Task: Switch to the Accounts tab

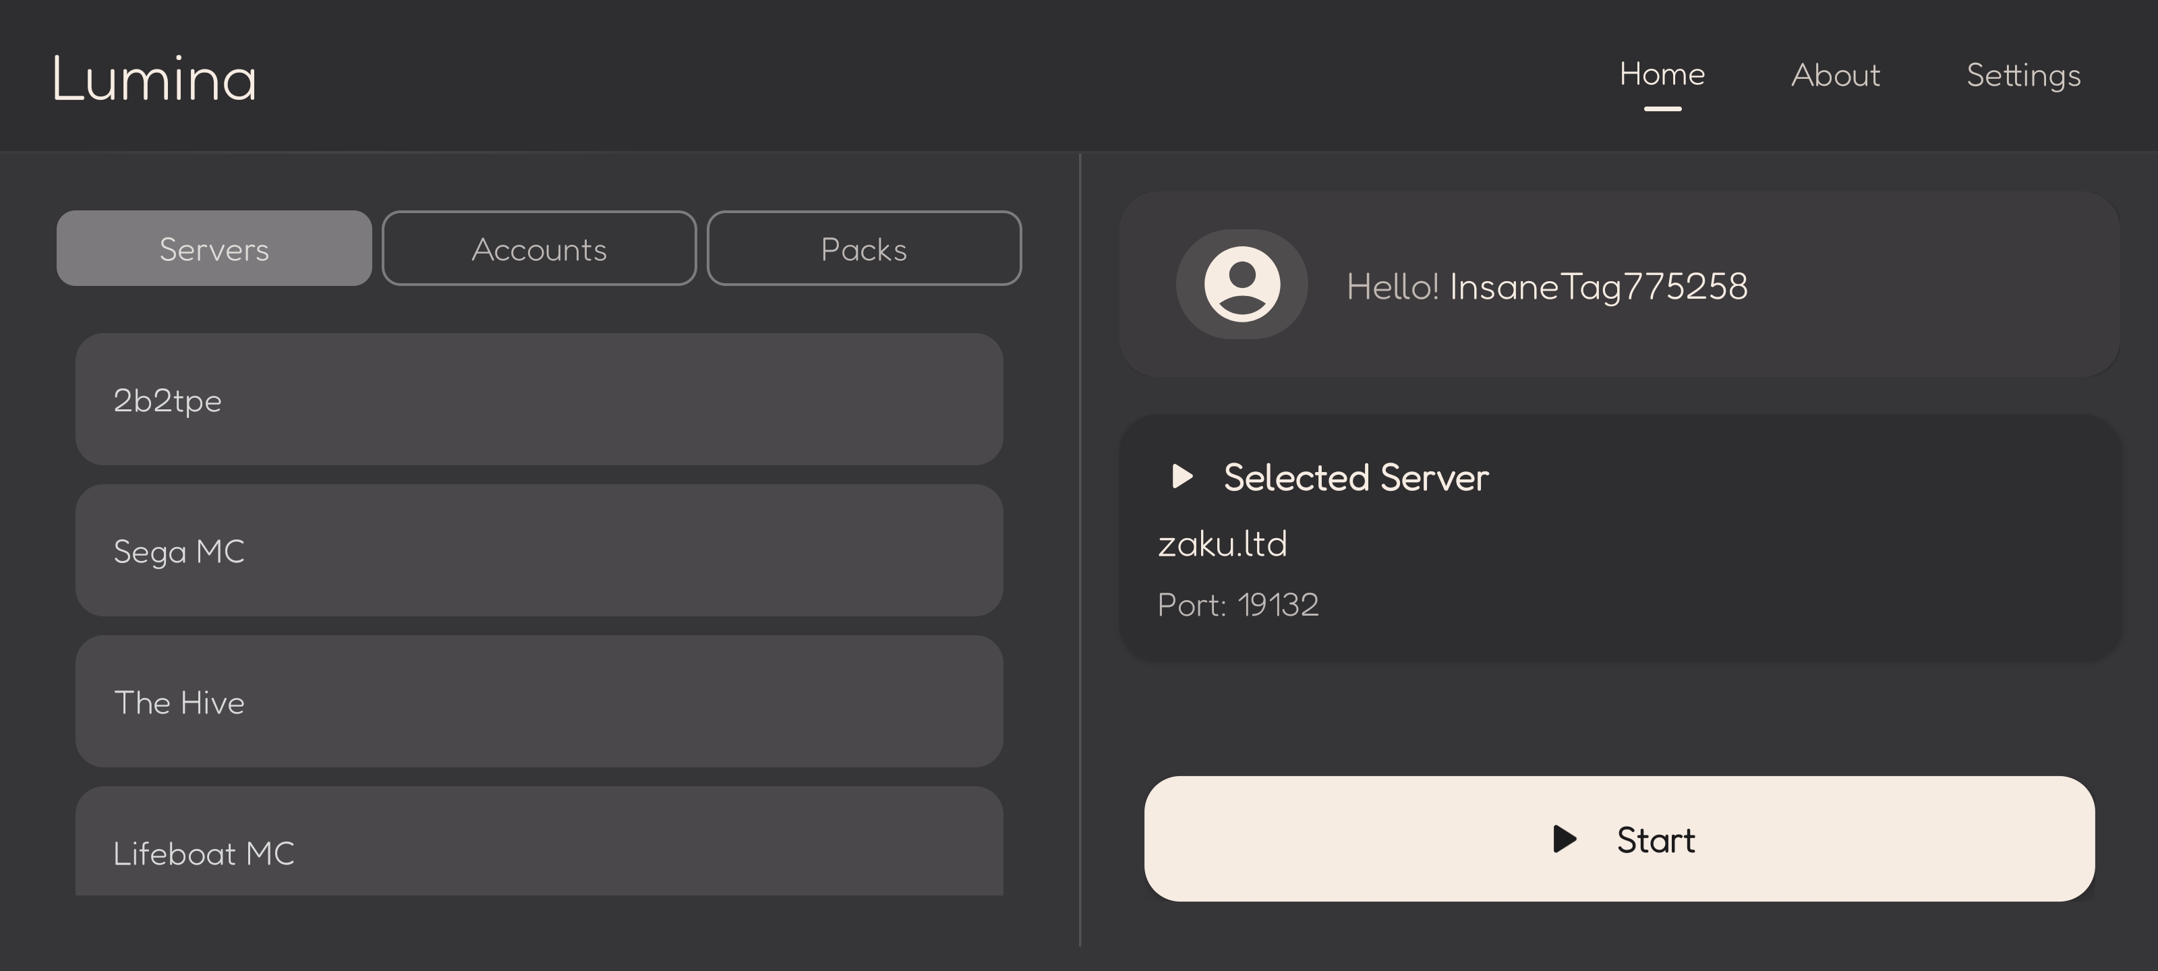Action: coord(539,248)
